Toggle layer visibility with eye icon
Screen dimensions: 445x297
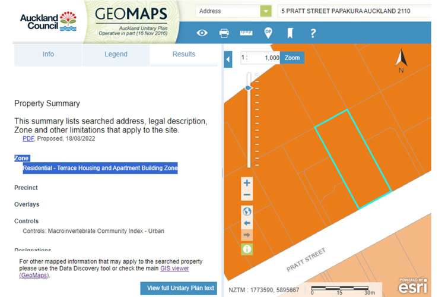(202, 33)
